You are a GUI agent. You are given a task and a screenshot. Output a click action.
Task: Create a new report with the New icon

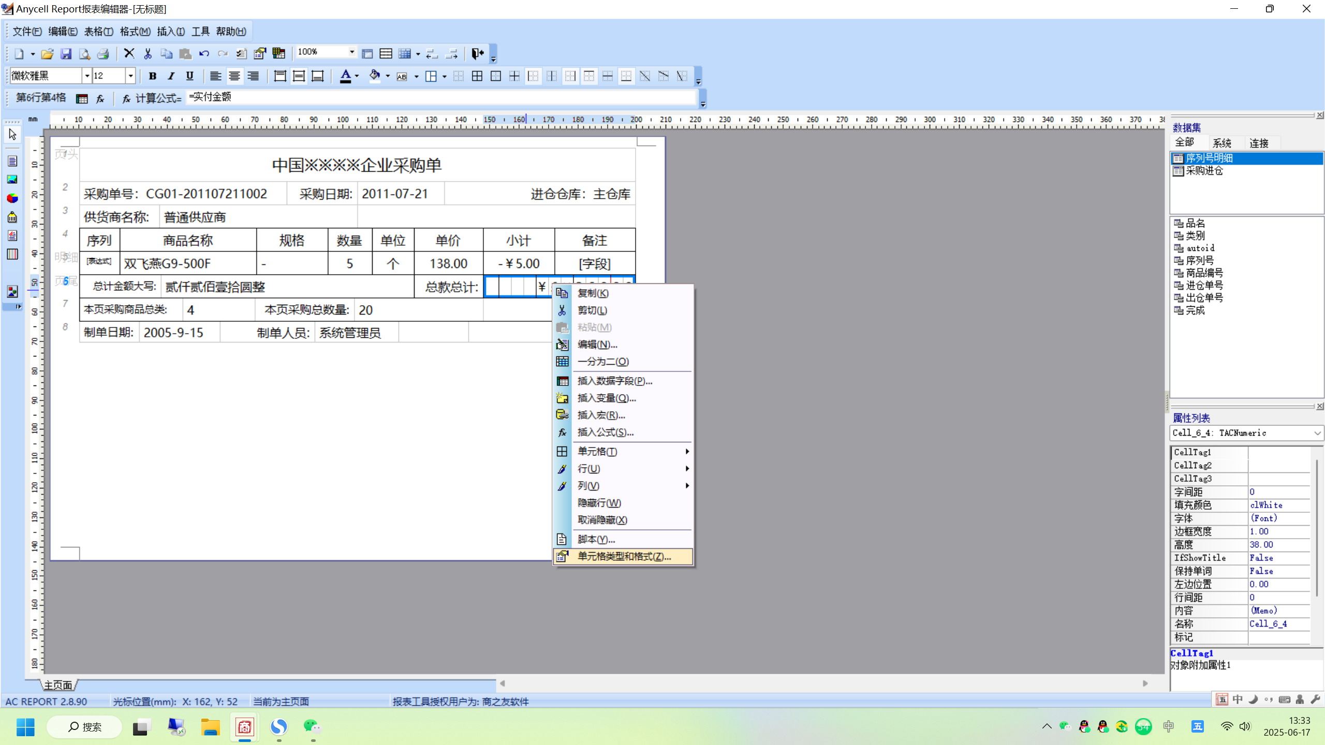(x=19, y=54)
